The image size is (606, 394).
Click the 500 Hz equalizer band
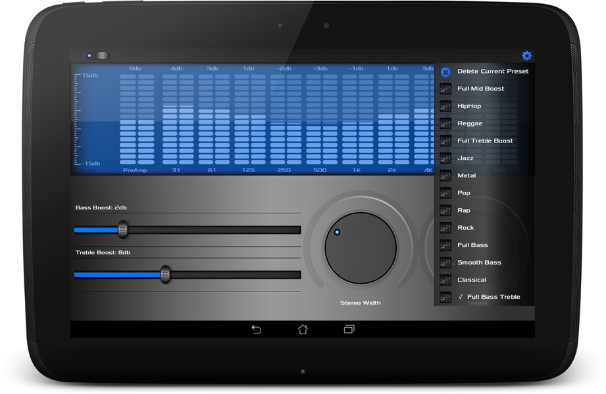pyautogui.click(x=322, y=120)
